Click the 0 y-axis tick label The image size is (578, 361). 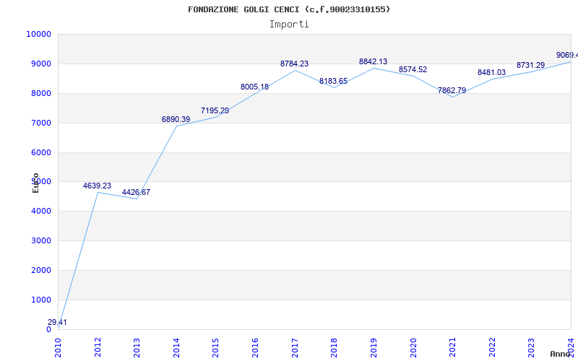click(48, 329)
